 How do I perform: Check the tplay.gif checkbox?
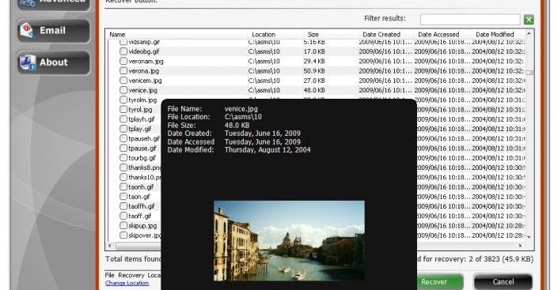tap(123, 129)
